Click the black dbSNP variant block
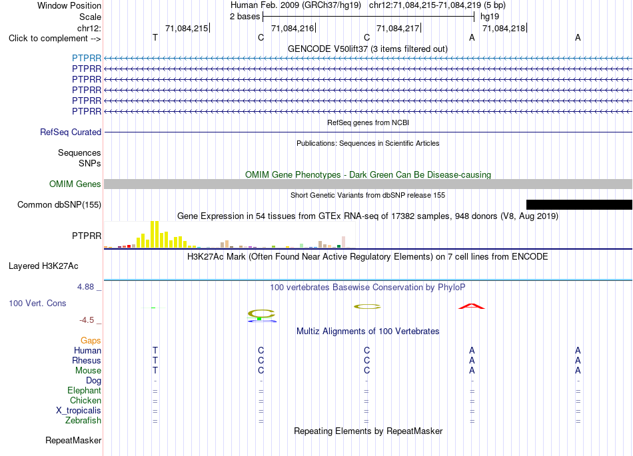Screen dimensions: 633x456 pyautogui.click(x=579, y=204)
